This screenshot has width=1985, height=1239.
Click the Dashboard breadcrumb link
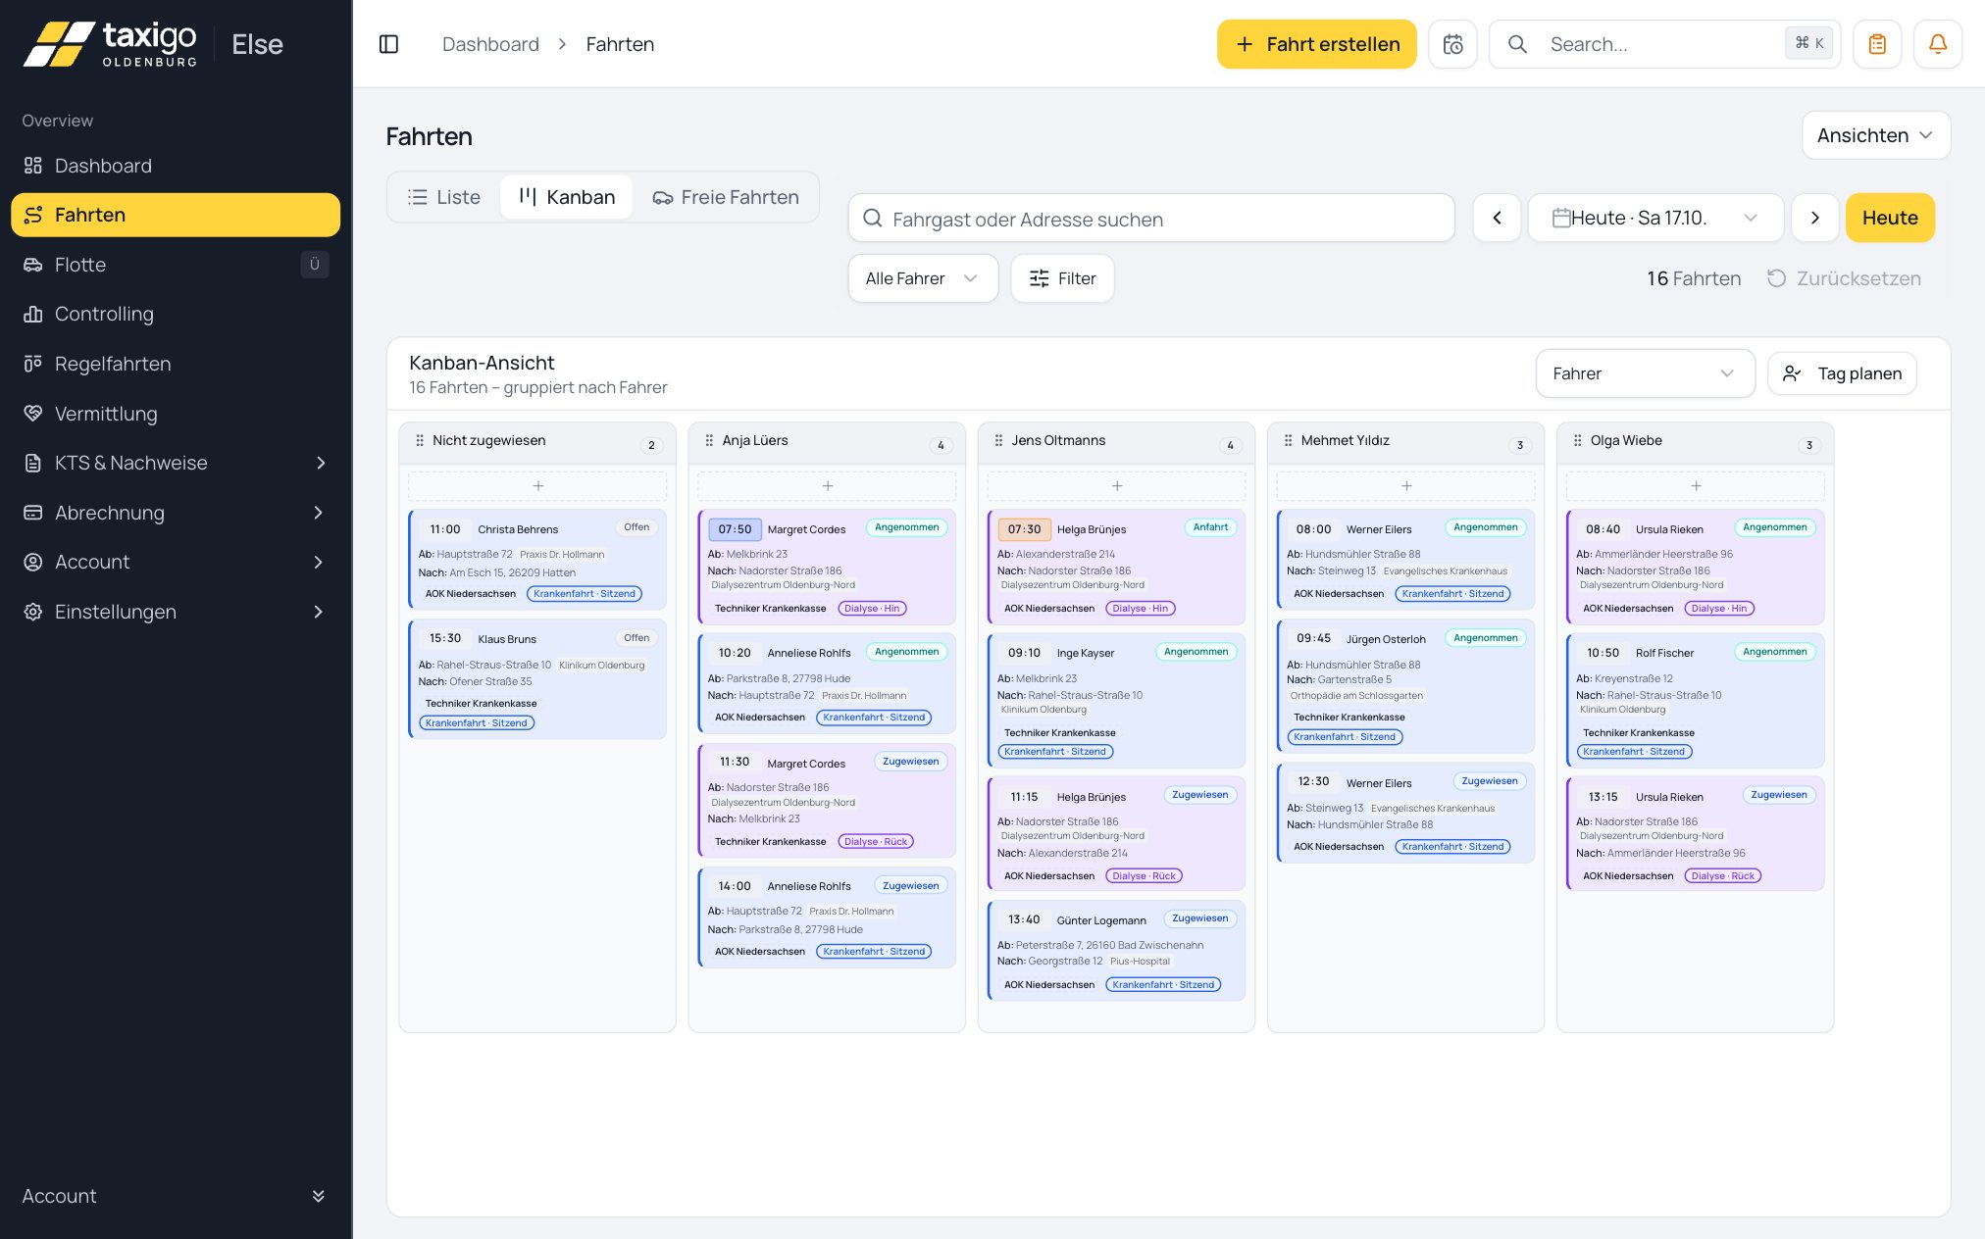coord(490,44)
